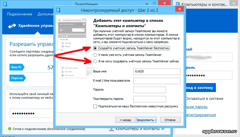
Task: Close the Компьютеры и контакты window
Action: (x=234, y=3)
